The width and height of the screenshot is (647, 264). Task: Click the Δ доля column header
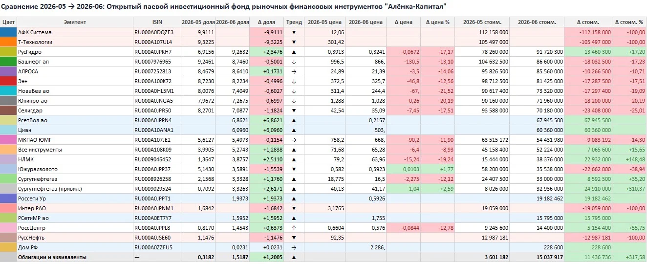pyautogui.click(x=266, y=22)
